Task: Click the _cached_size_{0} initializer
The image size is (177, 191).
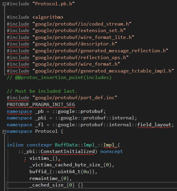Action: point(52,185)
